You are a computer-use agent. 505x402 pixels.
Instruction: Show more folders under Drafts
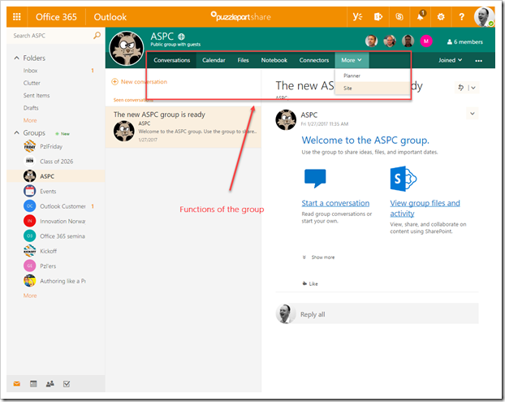click(30, 120)
